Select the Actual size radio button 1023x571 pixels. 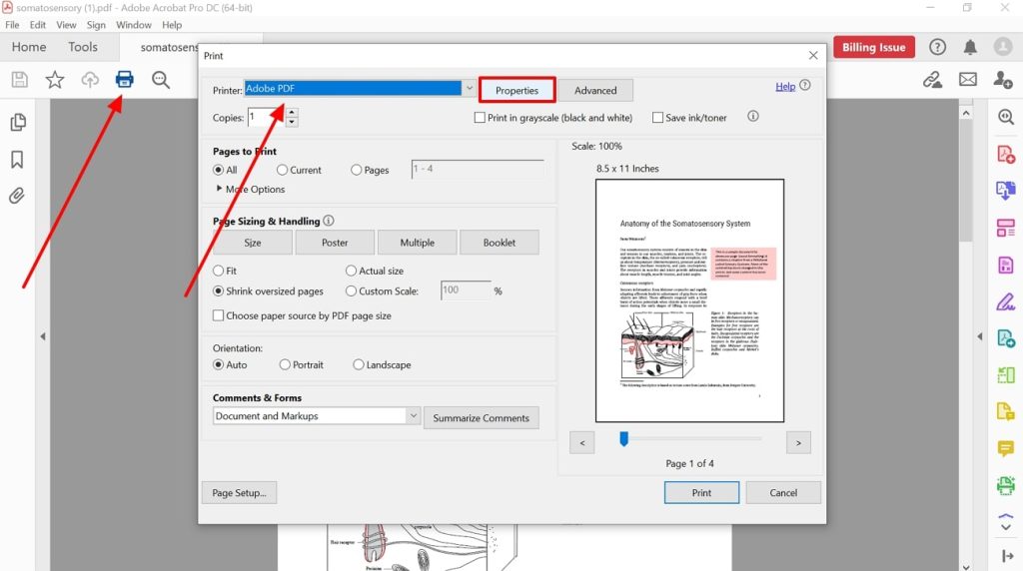pyautogui.click(x=351, y=271)
